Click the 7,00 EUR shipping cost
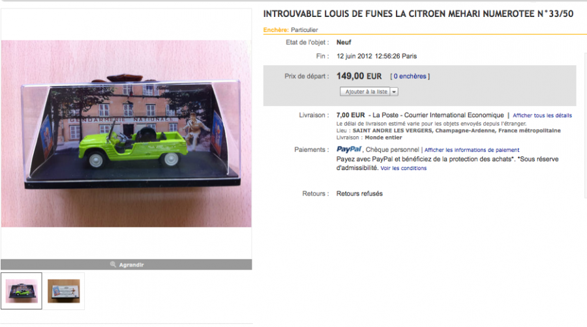Viewport: 587px width, 327px height. pos(350,115)
